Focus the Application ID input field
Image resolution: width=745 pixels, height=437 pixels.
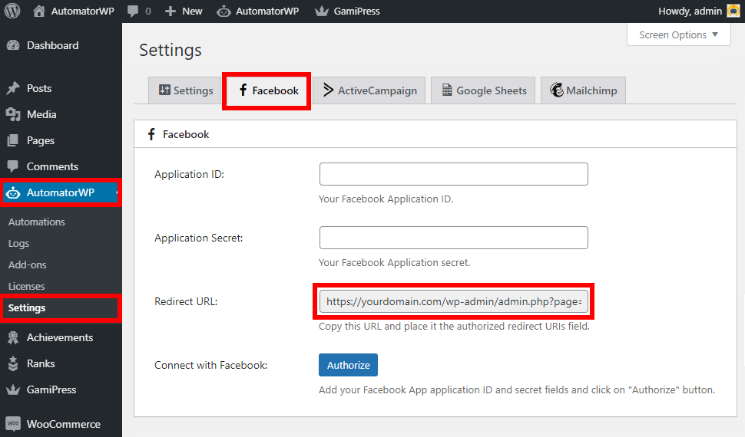(453, 174)
